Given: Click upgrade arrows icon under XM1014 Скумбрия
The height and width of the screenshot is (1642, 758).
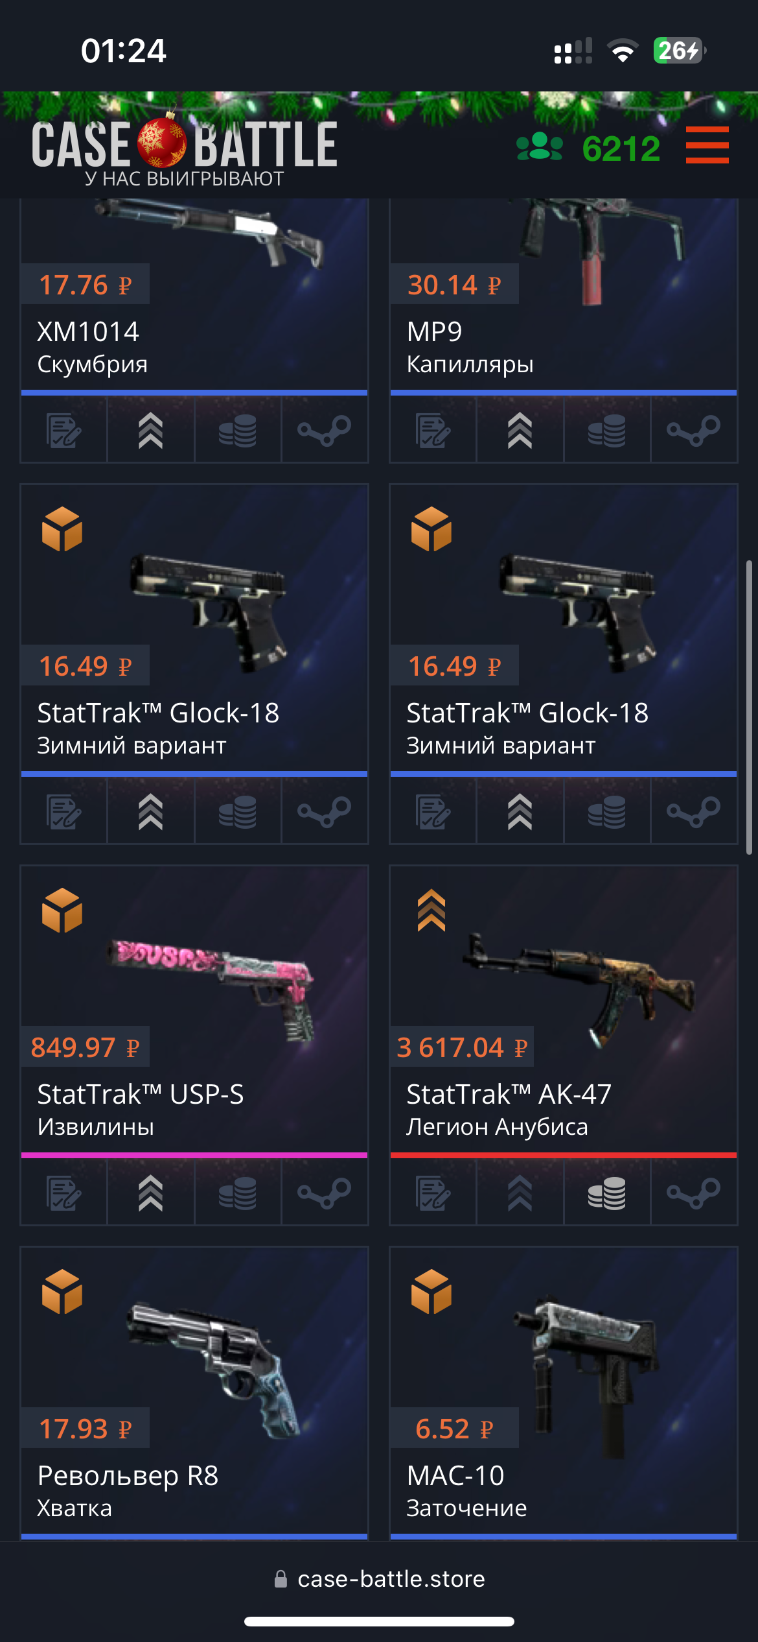Looking at the screenshot, I should [150, 431].
